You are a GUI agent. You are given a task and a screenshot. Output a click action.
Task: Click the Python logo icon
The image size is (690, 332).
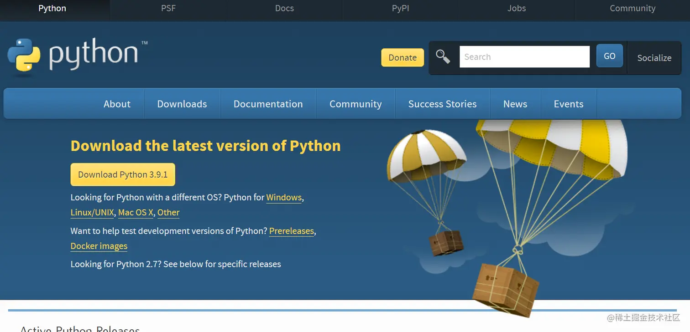coord(24,55)
